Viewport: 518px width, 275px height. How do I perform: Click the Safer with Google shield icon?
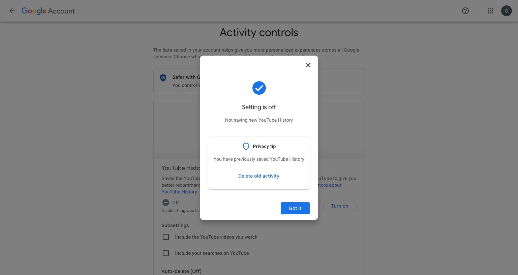[x=163, y=78]
